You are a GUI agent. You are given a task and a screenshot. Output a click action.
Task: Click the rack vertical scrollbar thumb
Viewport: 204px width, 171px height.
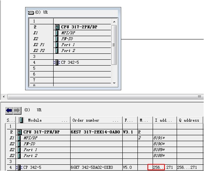coord(114,45)
